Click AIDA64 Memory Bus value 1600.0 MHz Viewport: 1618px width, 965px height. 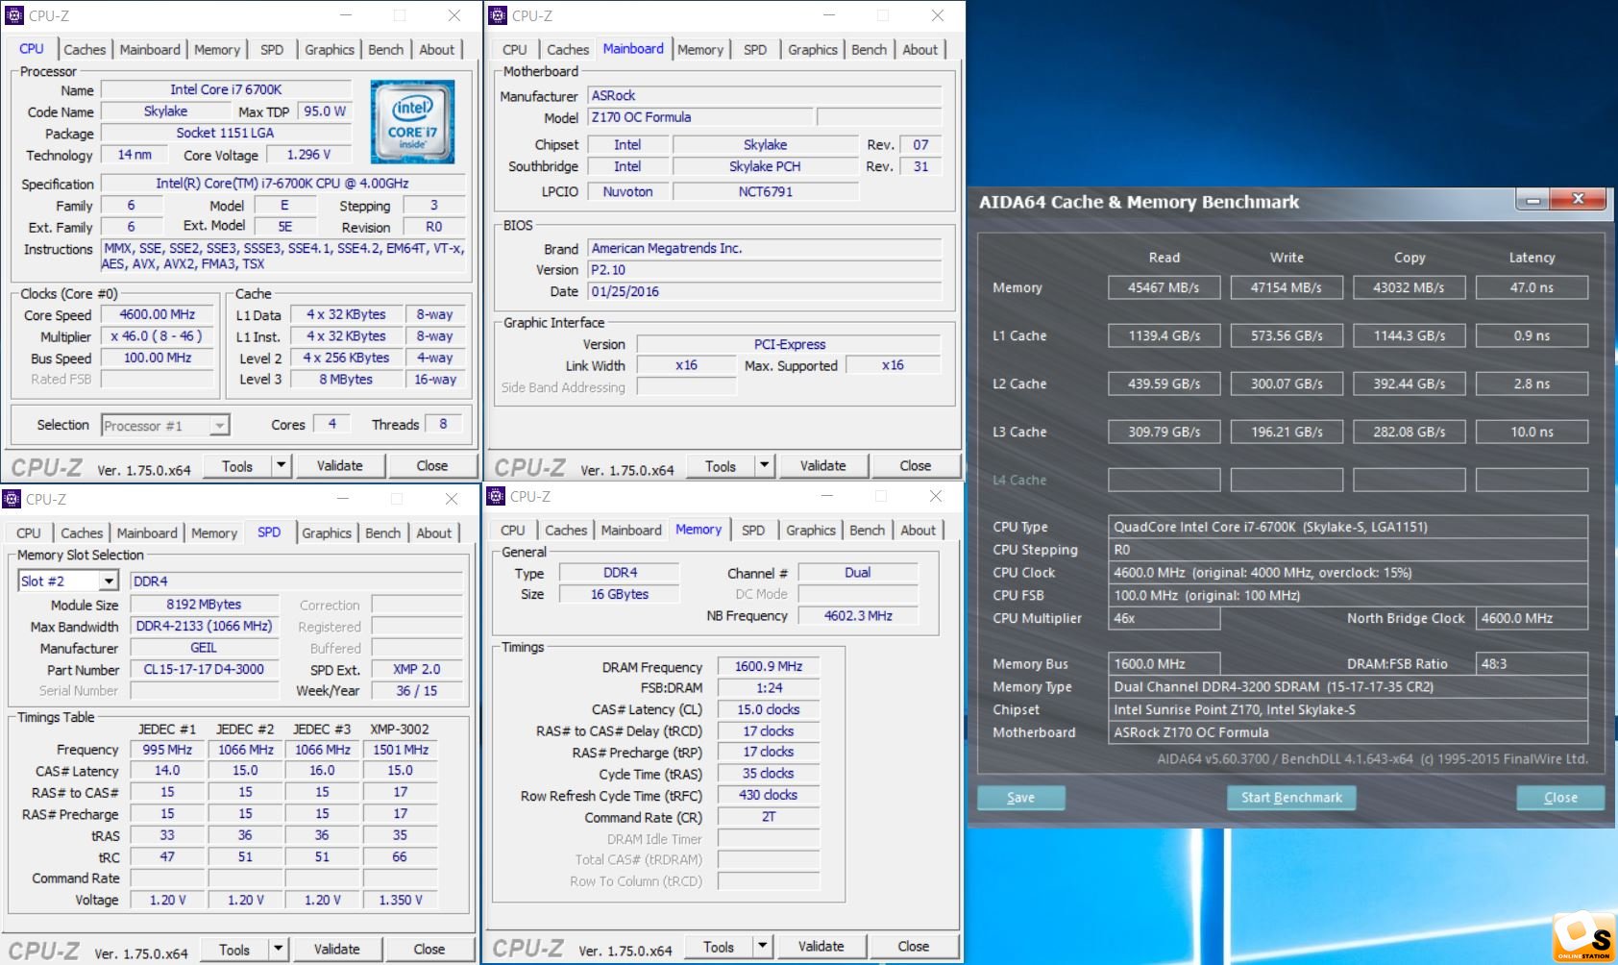pyautogui.click(x=1164, y=663)
